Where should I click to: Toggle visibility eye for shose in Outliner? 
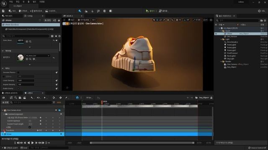216,34
